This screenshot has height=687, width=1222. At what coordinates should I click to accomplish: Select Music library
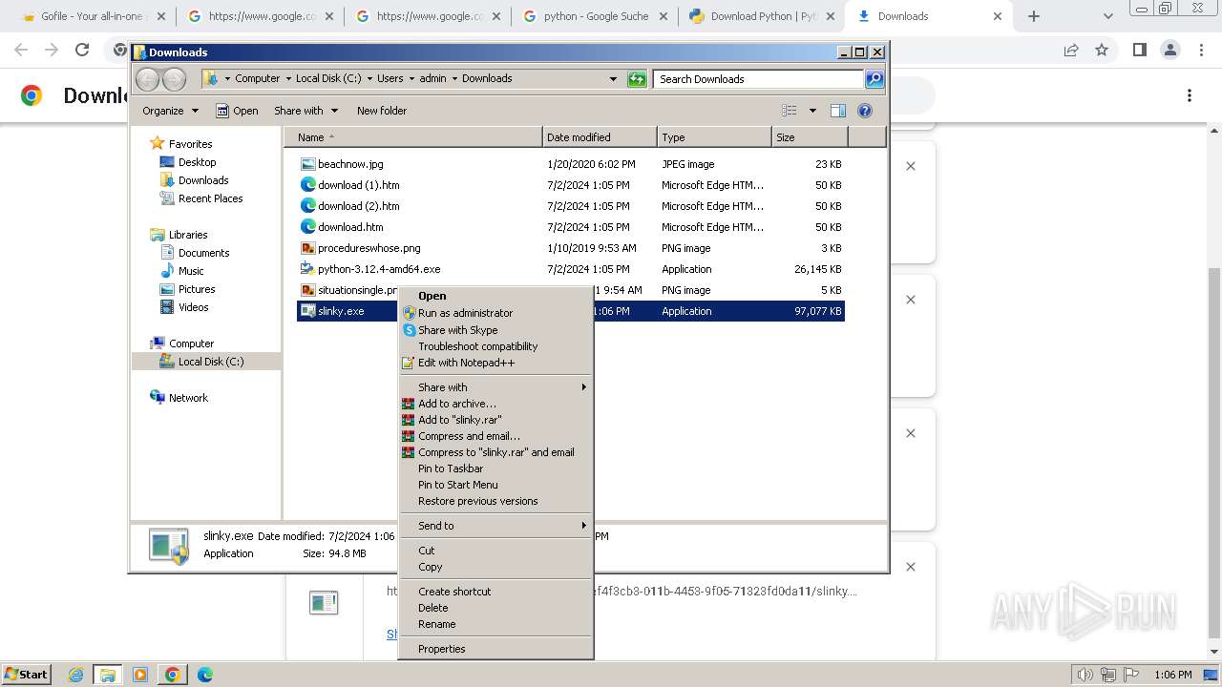(191, 271)
